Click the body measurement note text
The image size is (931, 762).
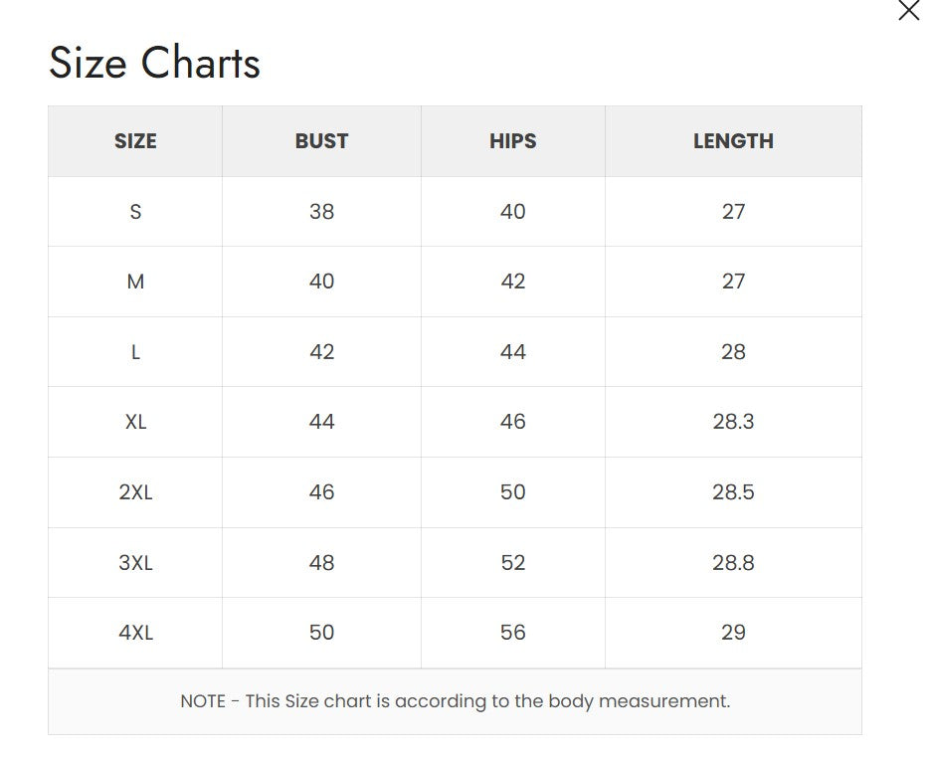click(x=455, y=701)
